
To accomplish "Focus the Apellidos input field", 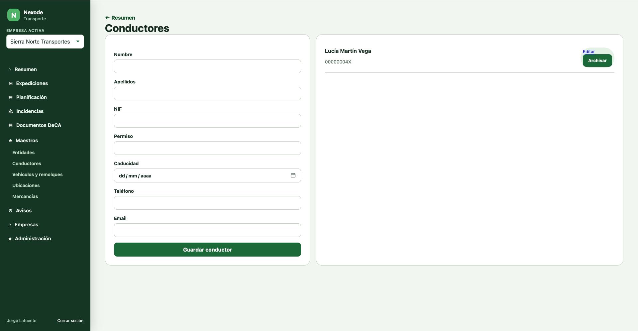I will 207,94.
